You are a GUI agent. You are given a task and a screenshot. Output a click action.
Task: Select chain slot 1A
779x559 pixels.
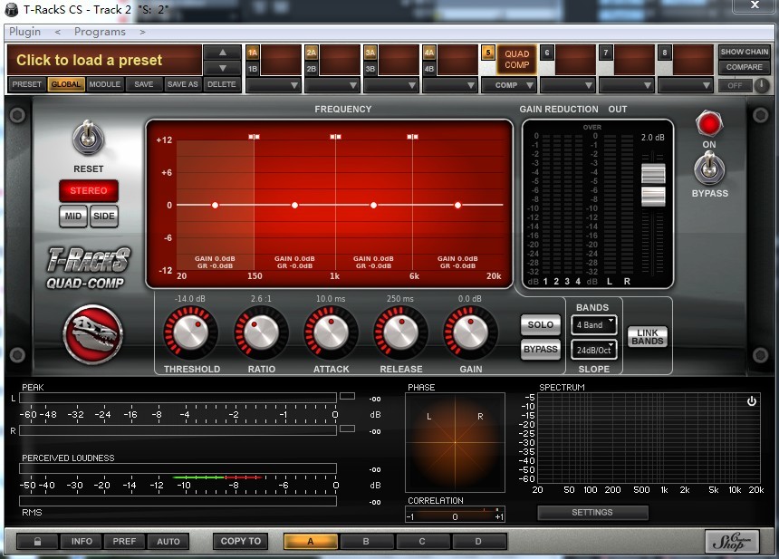(253, 53)
